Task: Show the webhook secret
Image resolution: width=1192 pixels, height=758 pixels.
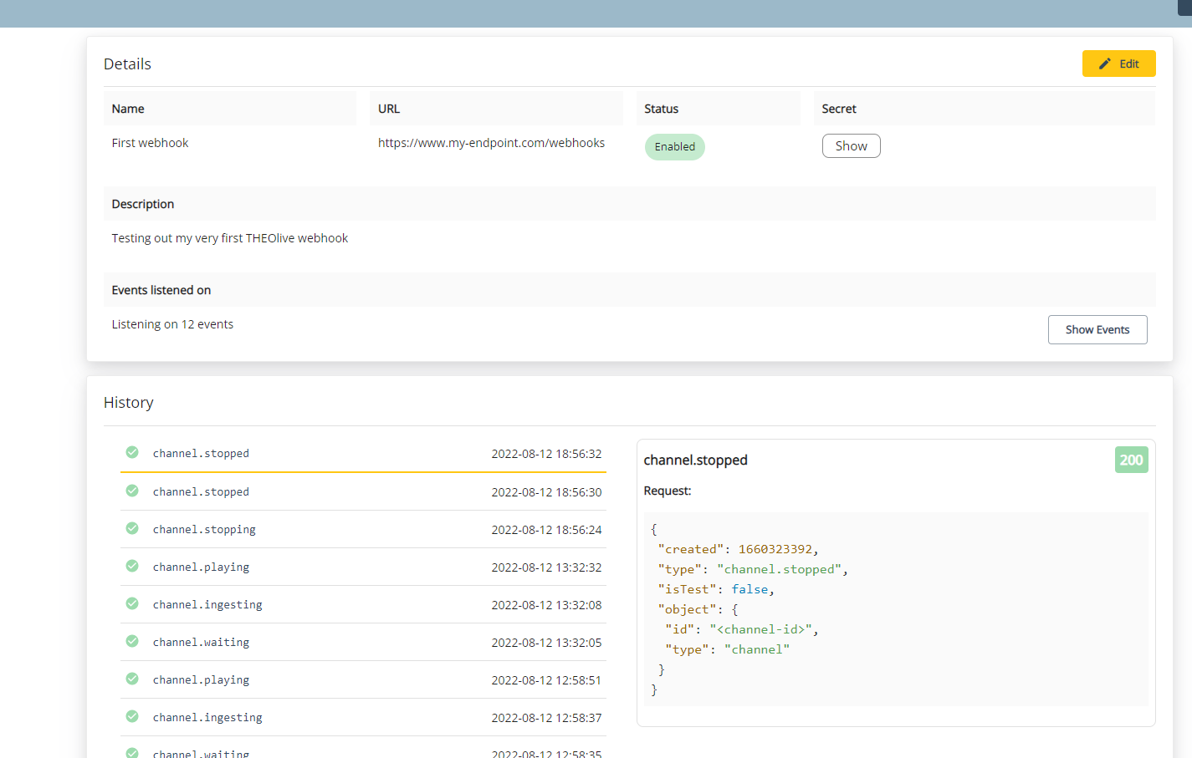Action: pyautogui.click(x=851, y=146)
